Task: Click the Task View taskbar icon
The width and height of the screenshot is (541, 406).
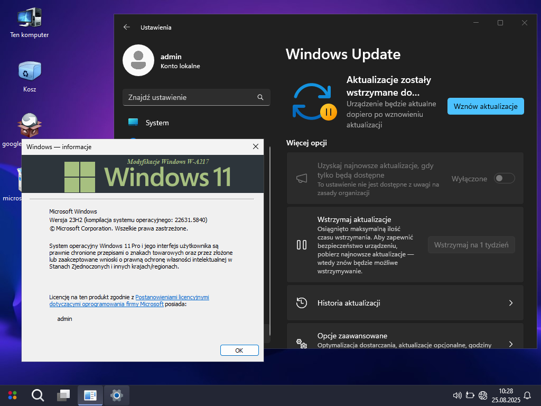Action: (x=64, y=395)
